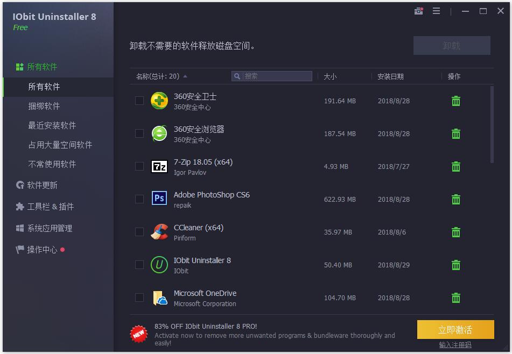Image resolution: width=512 pixels, height=354 pixels.
Task: Click trash icon for IObit Uninstaller 8
Action: 456,265
